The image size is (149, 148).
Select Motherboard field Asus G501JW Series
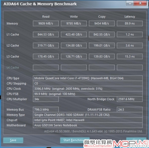click(x=88, y=125)
